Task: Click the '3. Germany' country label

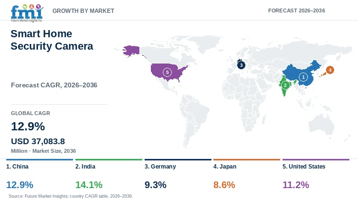Action: pos(160,167)
